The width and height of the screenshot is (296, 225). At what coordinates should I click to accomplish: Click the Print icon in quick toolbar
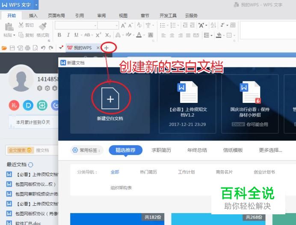[27, 48]
